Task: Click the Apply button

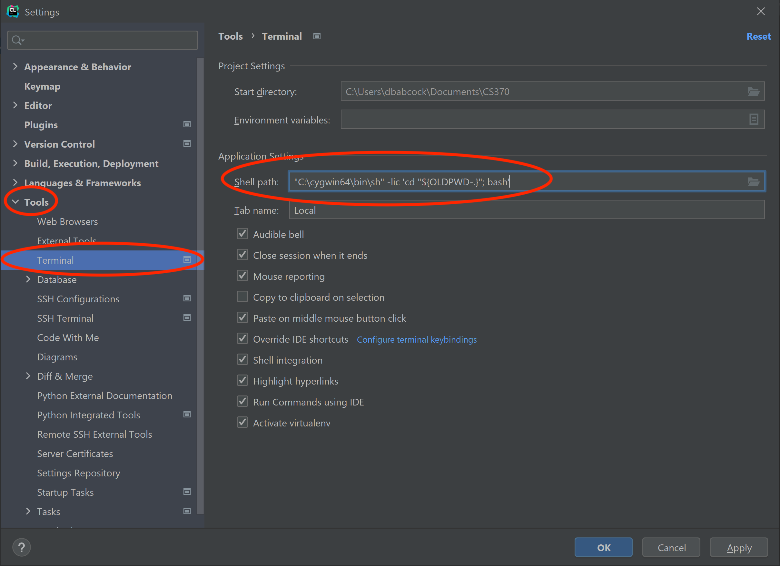Action: [739, 547]
